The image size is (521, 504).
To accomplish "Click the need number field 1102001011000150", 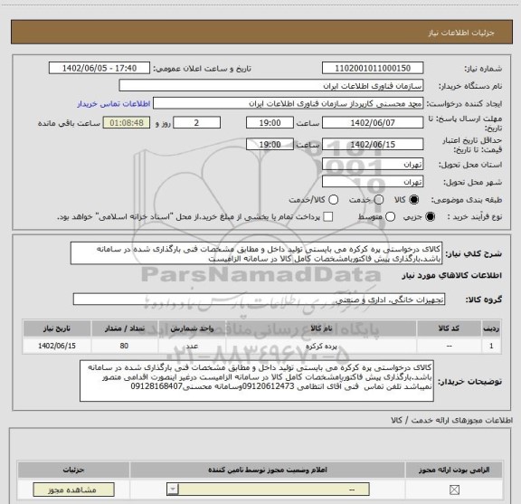I will (373, 68).
